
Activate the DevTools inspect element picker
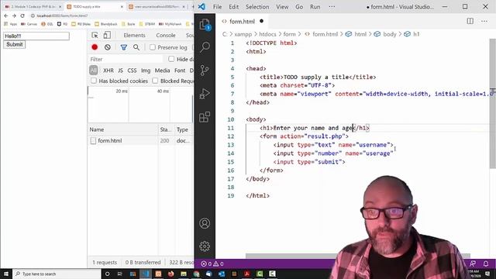coord(95,35)
